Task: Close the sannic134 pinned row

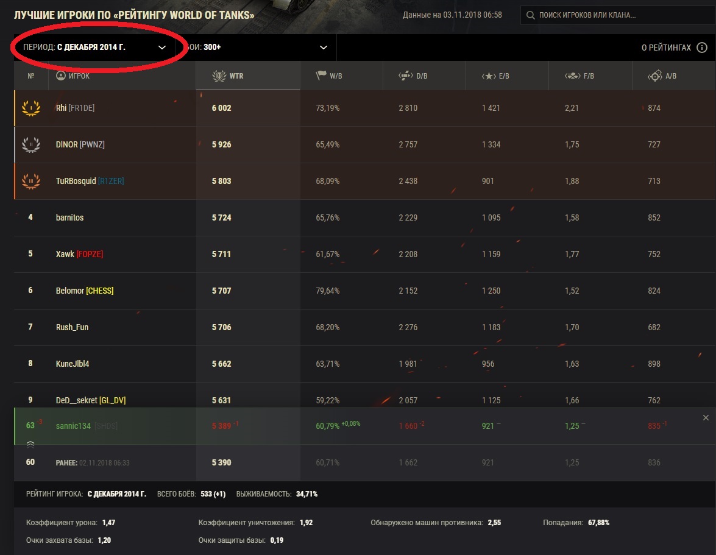Action: click(x=706, y=417)
